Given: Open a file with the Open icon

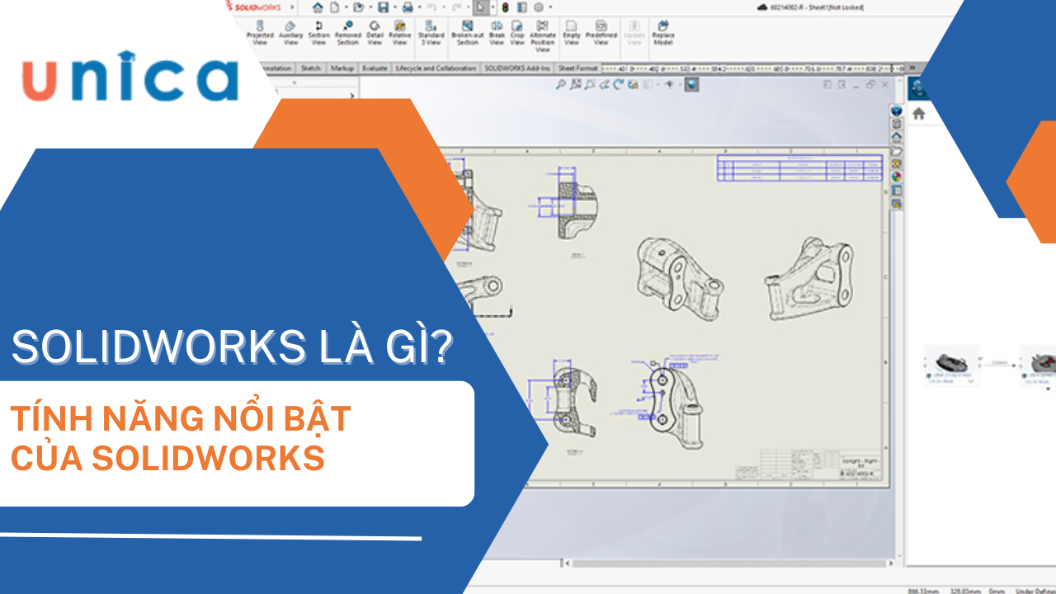Looking at the screenshot, I should pyautogui.click(x=358, y=7).
